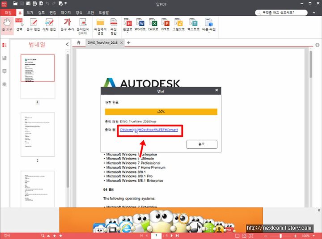Switch to the 페이지 (Page) tab
This screenshot has width=322, height=239.
[x=66, y=13]
